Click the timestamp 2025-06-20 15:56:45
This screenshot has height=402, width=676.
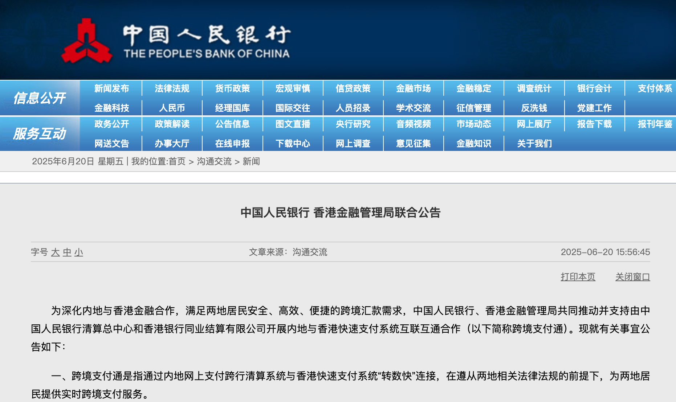[605, 252]
